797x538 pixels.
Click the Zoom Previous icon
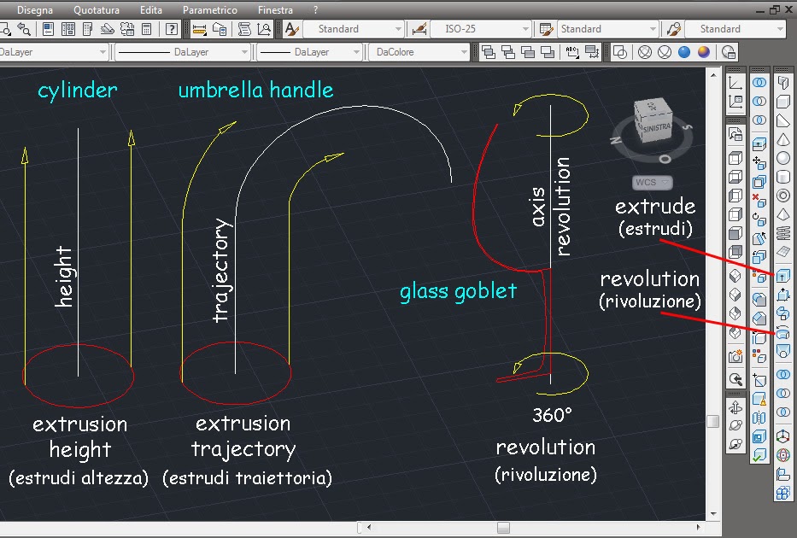click(24, 29)
